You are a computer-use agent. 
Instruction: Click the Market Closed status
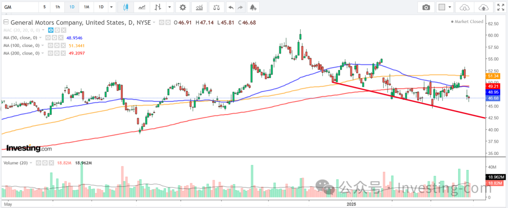click(x=467, y=22)
